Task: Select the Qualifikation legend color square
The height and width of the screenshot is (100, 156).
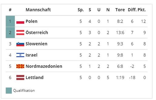Action: [9, 91]
